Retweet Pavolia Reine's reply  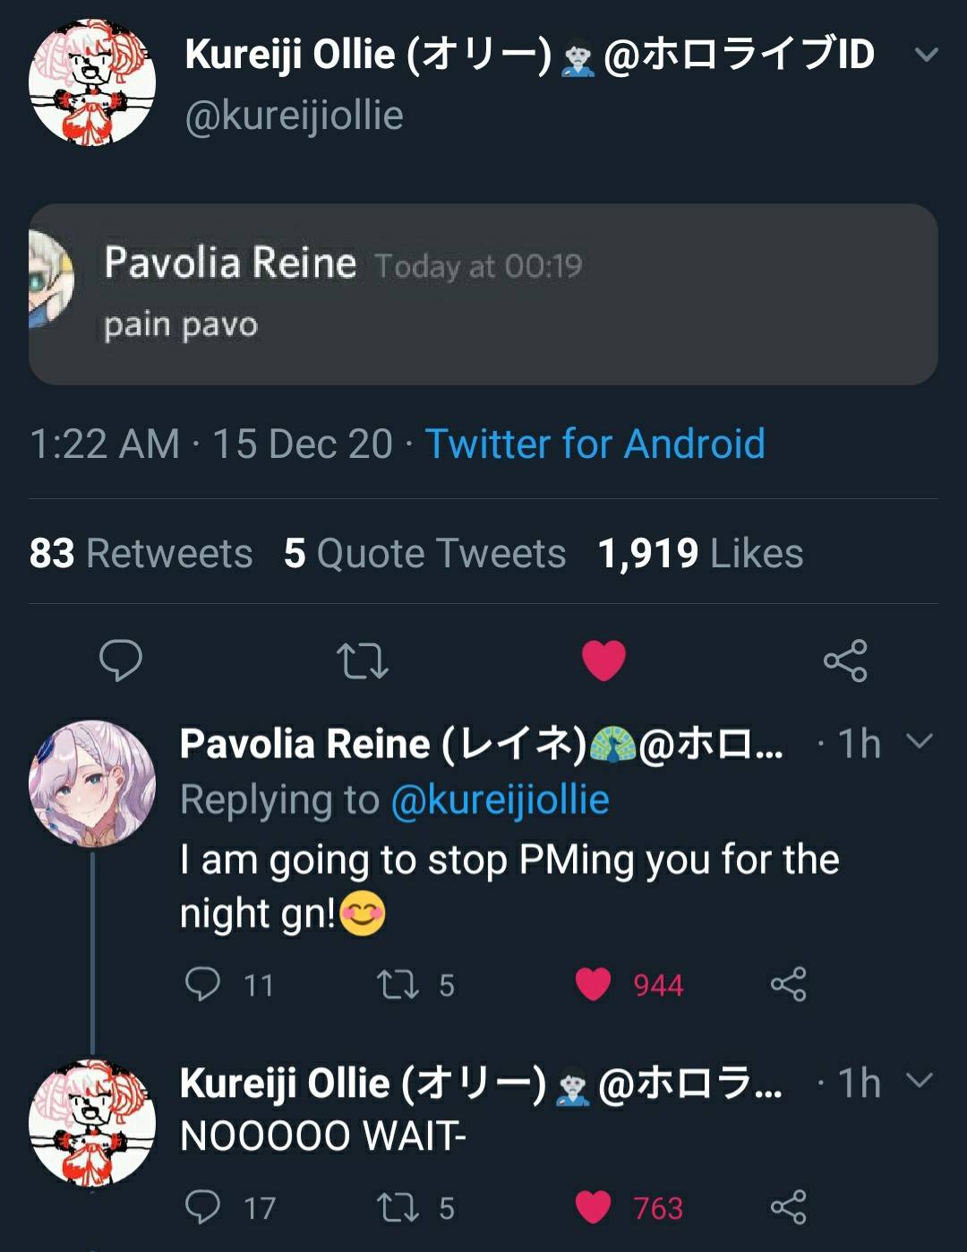397,984
